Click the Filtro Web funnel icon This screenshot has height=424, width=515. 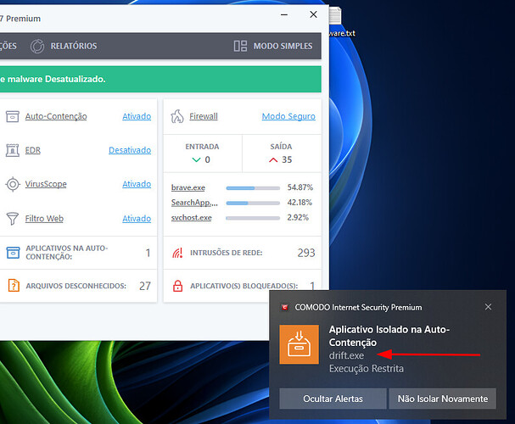pyautogui.click(x=13, y=219)
